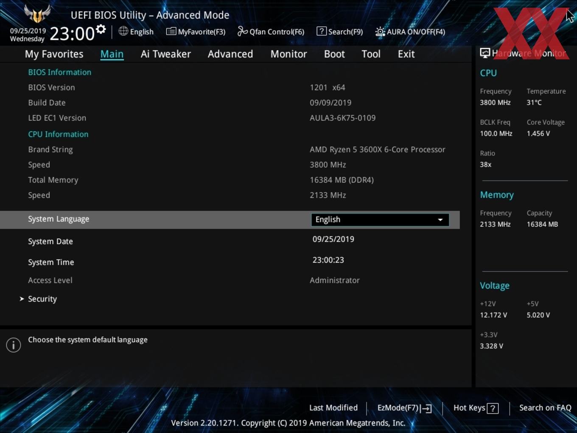
Task: Click Search on FAQ
Action: (545, 408)
